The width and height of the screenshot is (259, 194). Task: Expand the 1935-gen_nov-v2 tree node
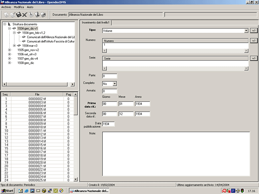(9, 50)
